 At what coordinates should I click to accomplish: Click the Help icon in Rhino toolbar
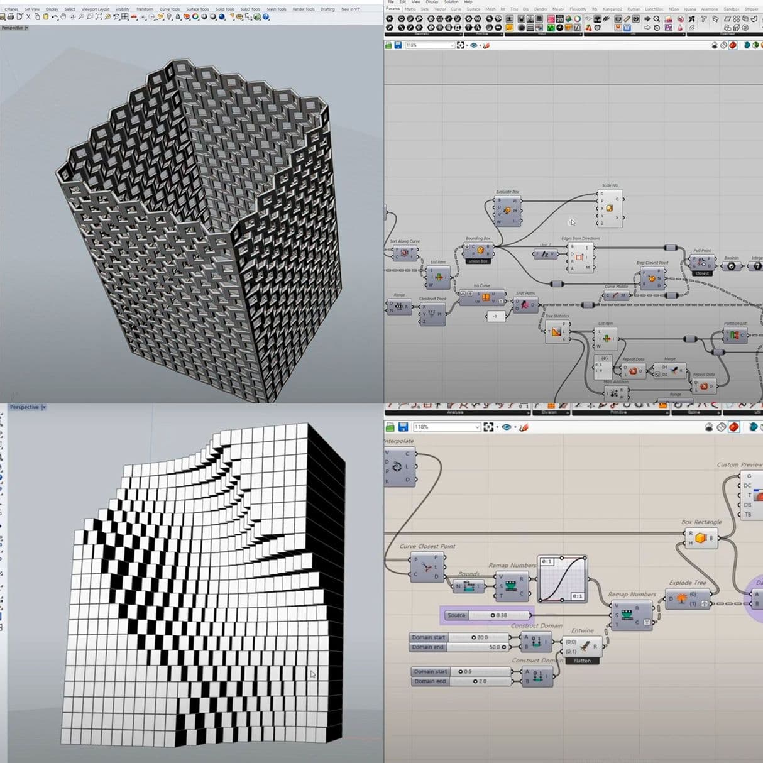click(x=266, y=17)
